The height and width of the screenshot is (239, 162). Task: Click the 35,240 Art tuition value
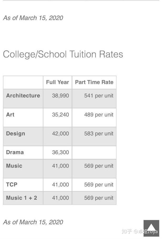click(60, 115)
